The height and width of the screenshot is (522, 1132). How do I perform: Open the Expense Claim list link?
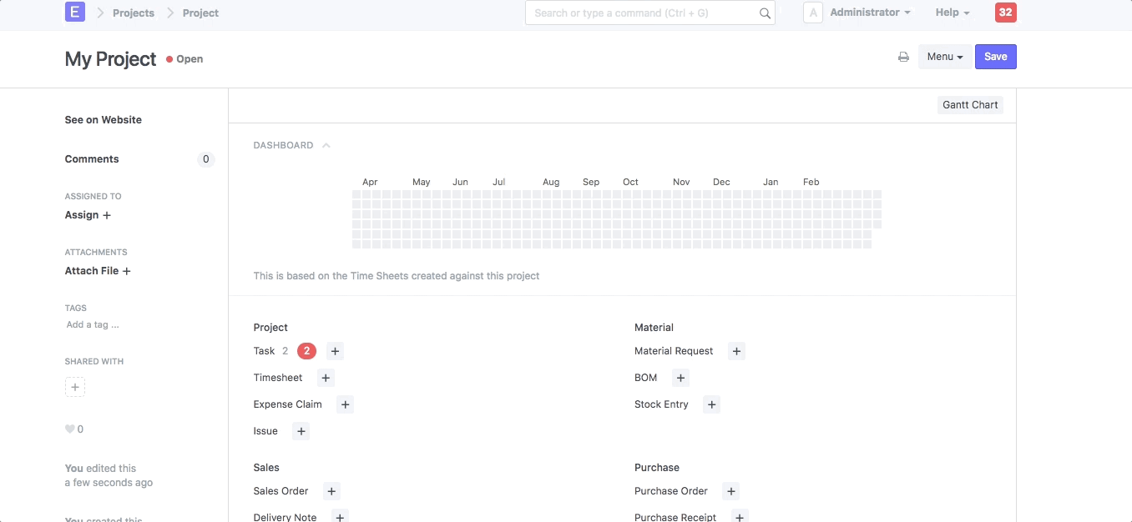pyautogui.click(x=287, y=404)
